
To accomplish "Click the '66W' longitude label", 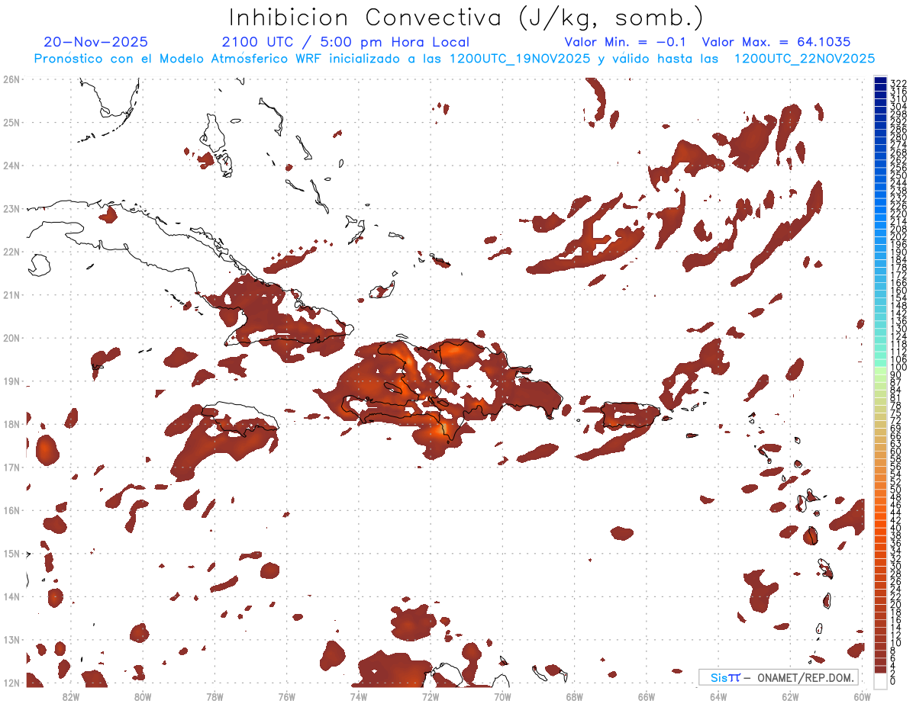I will coord(647,696).
